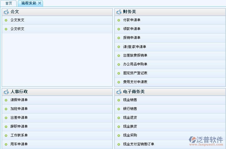Click the 财务类 panel header icon
The height and width of the screenshot is (149, 226).
119,12
